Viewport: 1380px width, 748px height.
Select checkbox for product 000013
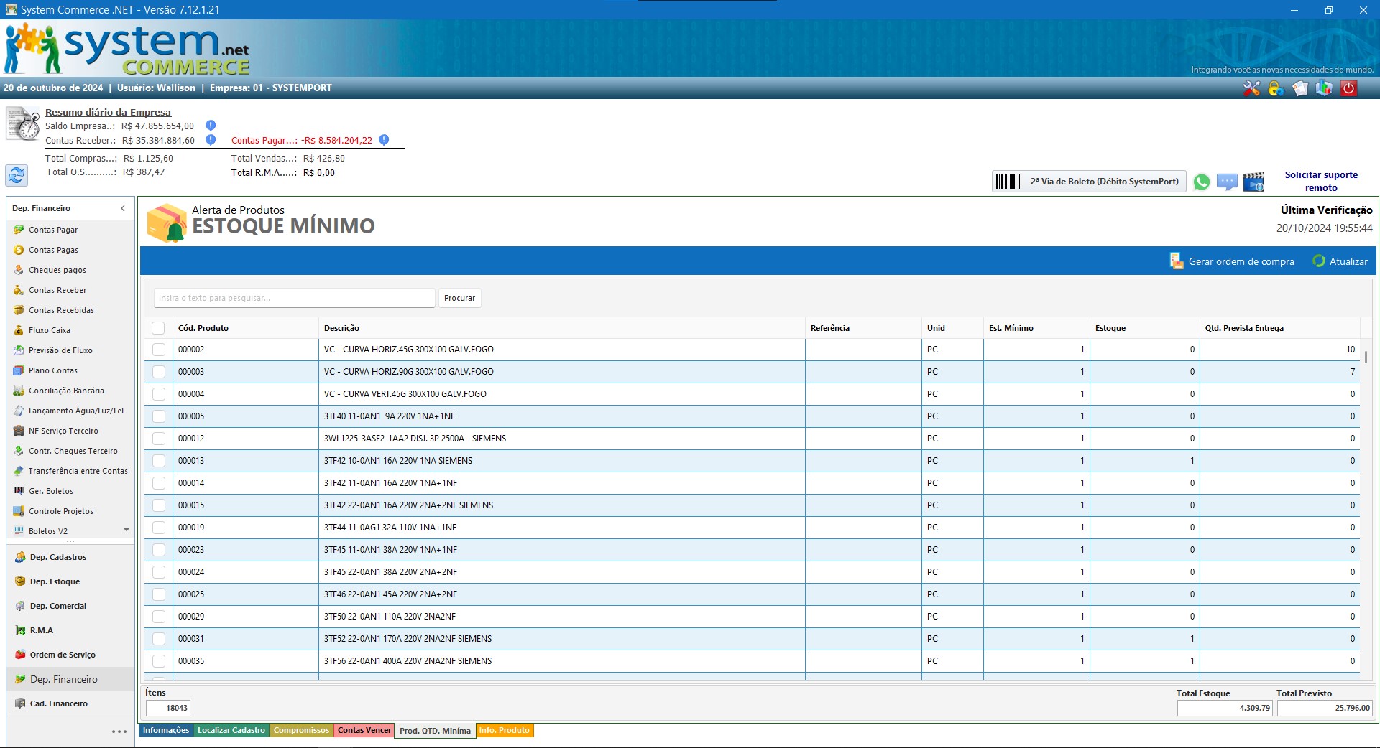coord(159,461)
